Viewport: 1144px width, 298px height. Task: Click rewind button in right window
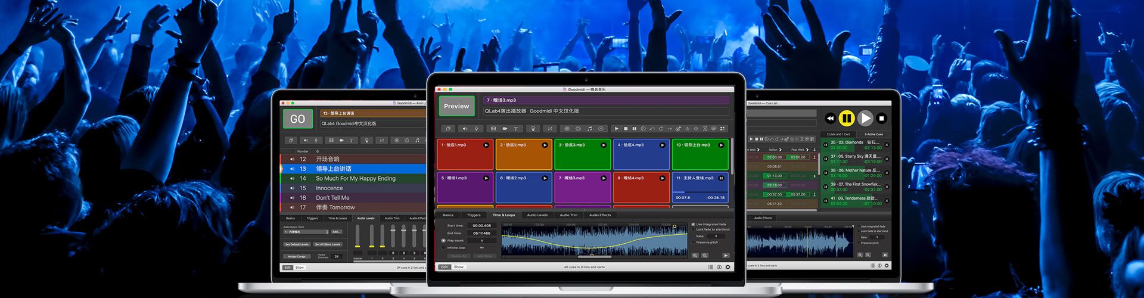click(x=830, y=118)
